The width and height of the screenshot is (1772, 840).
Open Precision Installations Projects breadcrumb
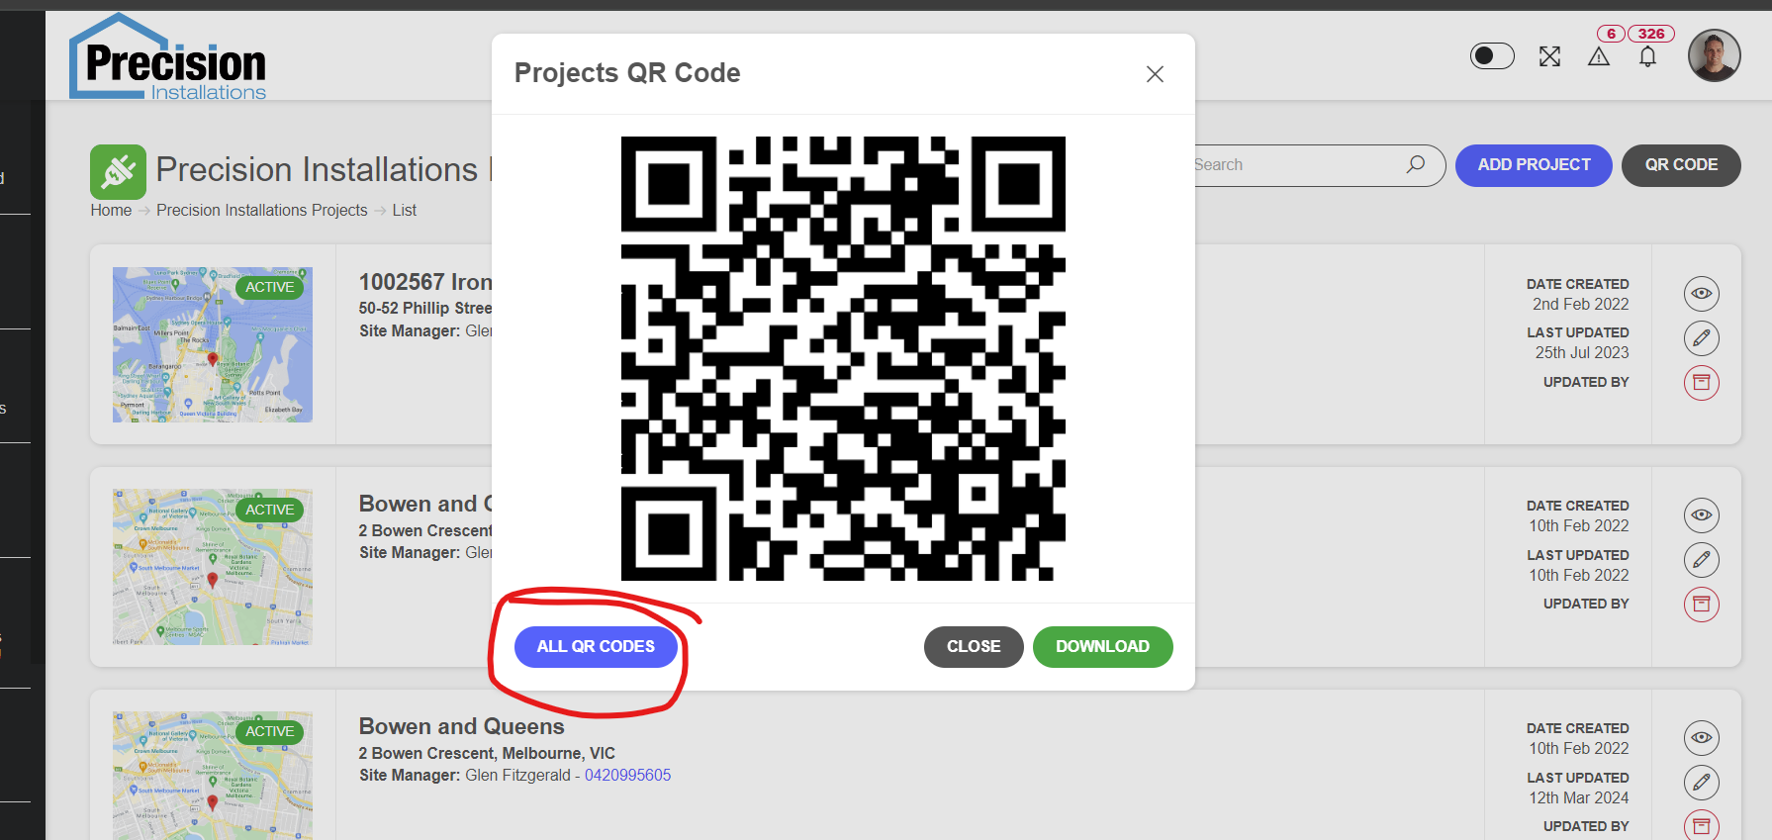(262, 210)
